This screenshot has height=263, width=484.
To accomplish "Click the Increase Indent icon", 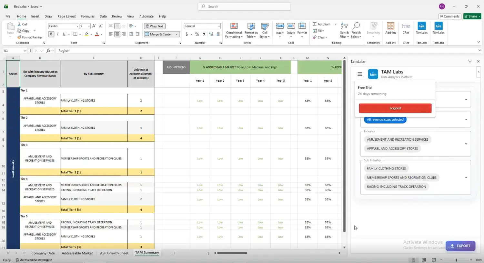I will (138, 34).
